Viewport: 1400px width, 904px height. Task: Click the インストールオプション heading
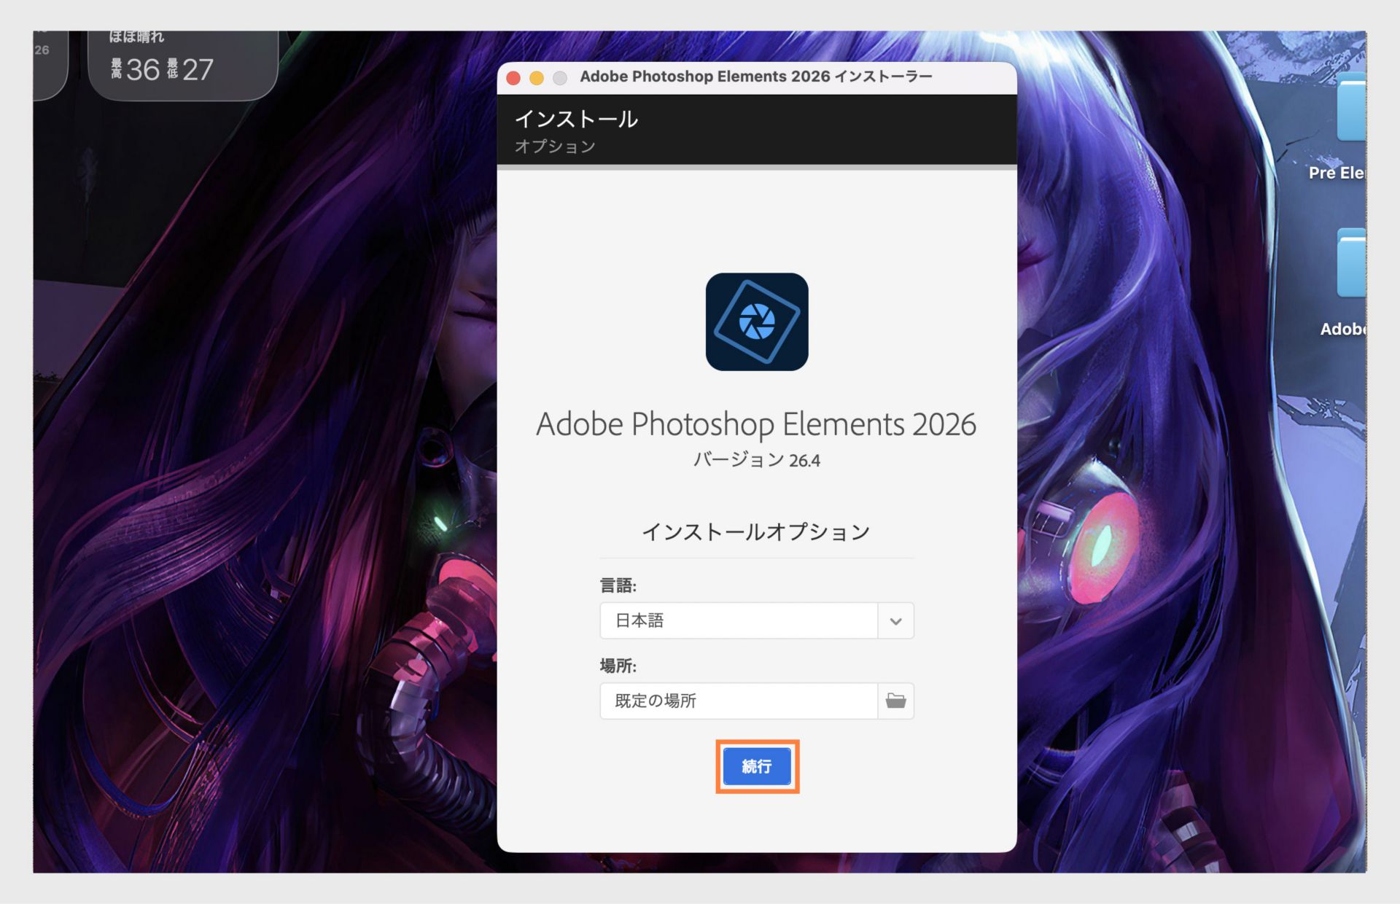pyautogui.click(x=756, y=531)
